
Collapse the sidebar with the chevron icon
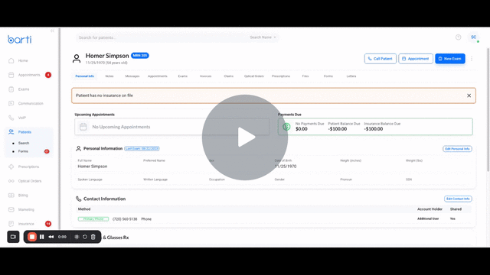click(x=52, y=31)
